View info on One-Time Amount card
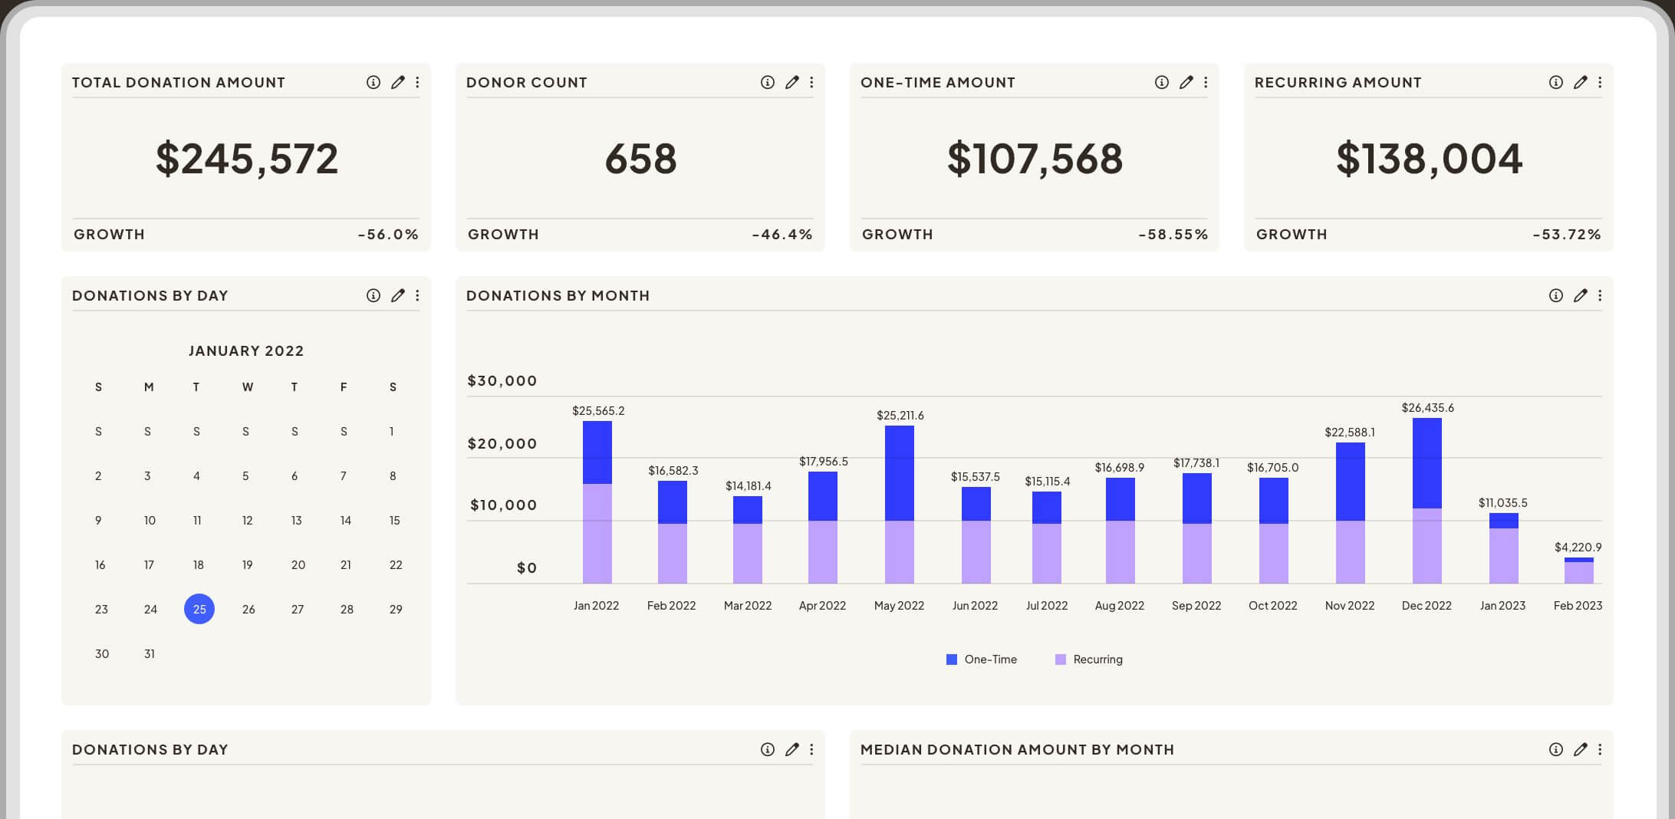Image resolution: width=1675 pixels, height=819 pixels. pyautogui.click(x=1162, y=82)
